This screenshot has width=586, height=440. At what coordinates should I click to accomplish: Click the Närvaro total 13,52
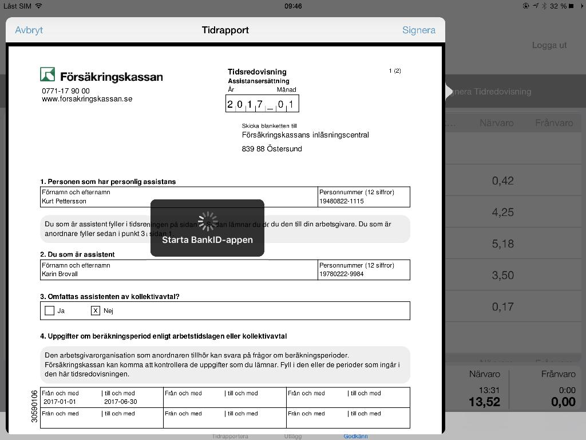484,402
